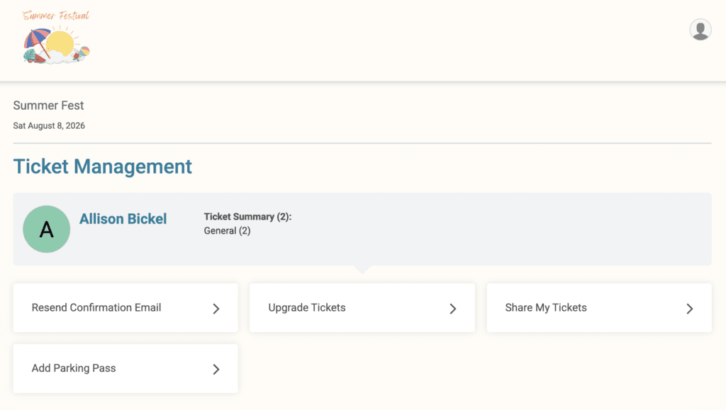Click the Summer Fest event title
Image resolution: width=726 pixels, height=410 pixels.
coord(48,106)
